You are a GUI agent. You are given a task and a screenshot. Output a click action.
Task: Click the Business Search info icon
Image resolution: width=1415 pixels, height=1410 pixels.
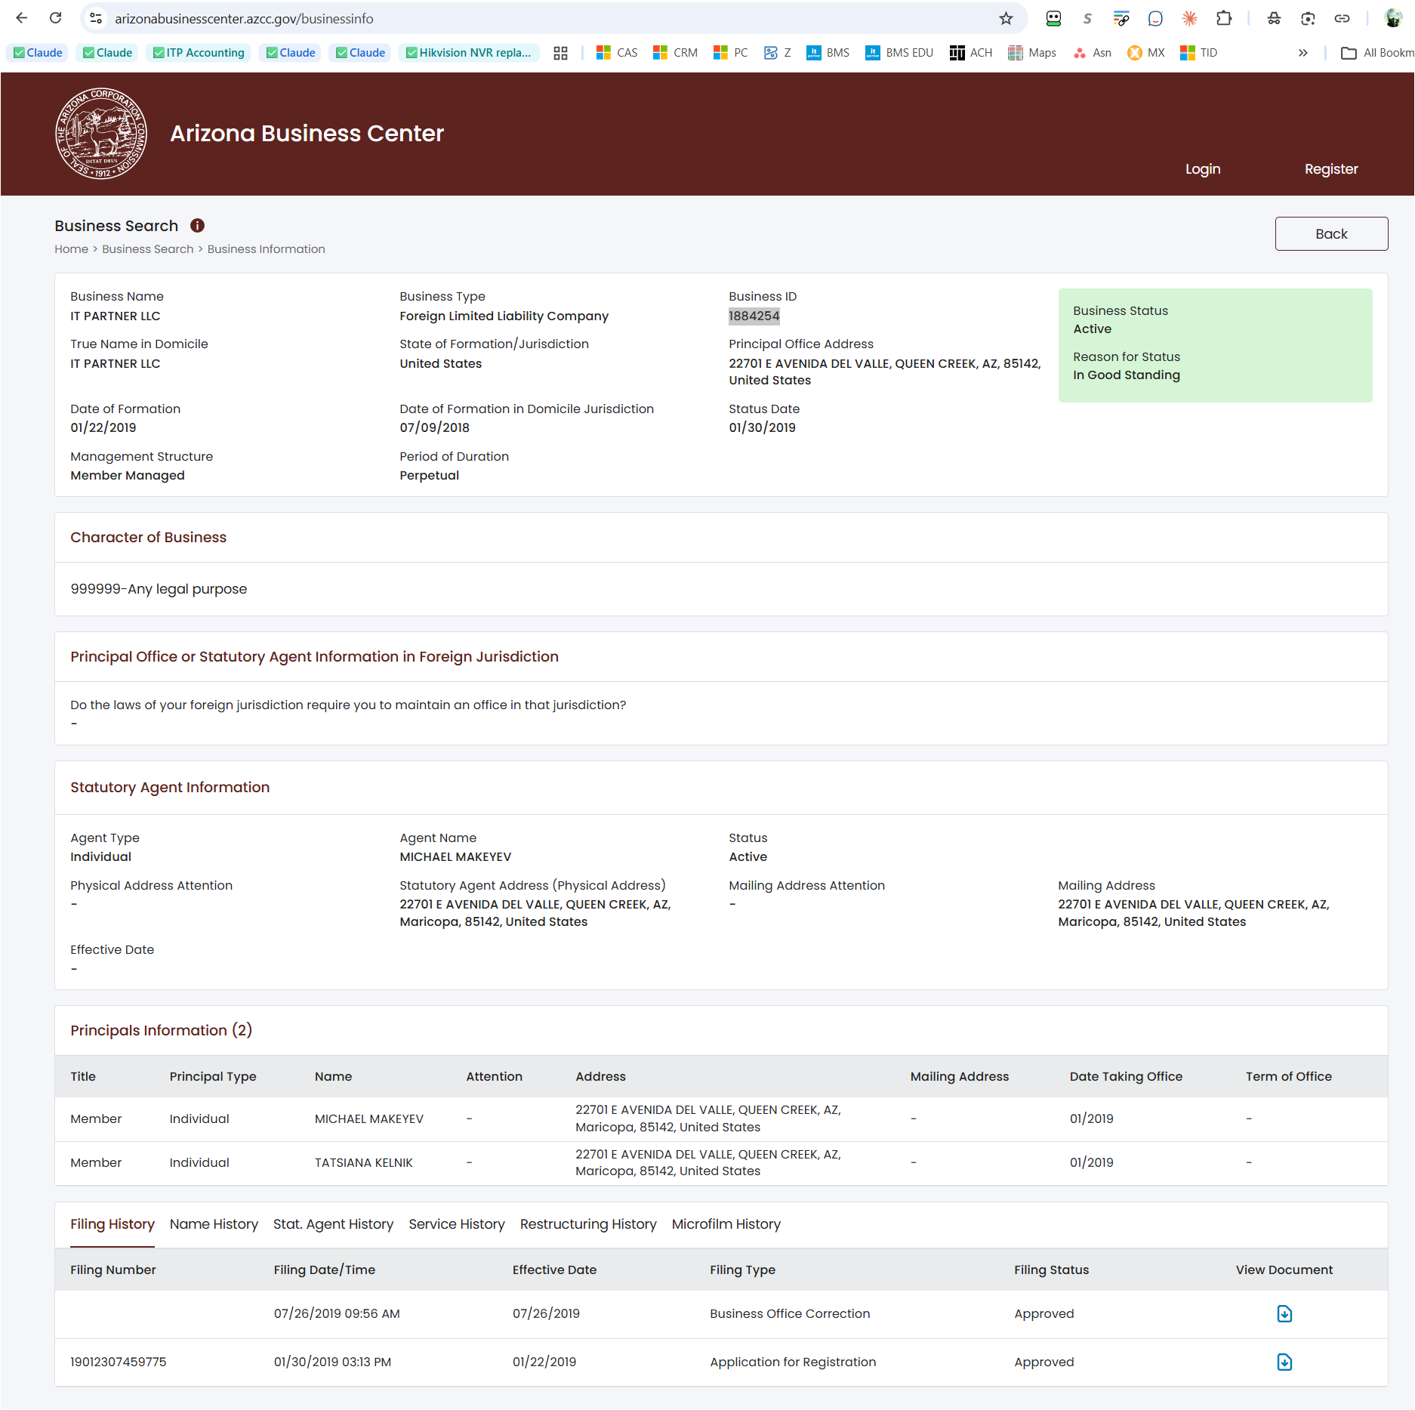coord(197,226)
